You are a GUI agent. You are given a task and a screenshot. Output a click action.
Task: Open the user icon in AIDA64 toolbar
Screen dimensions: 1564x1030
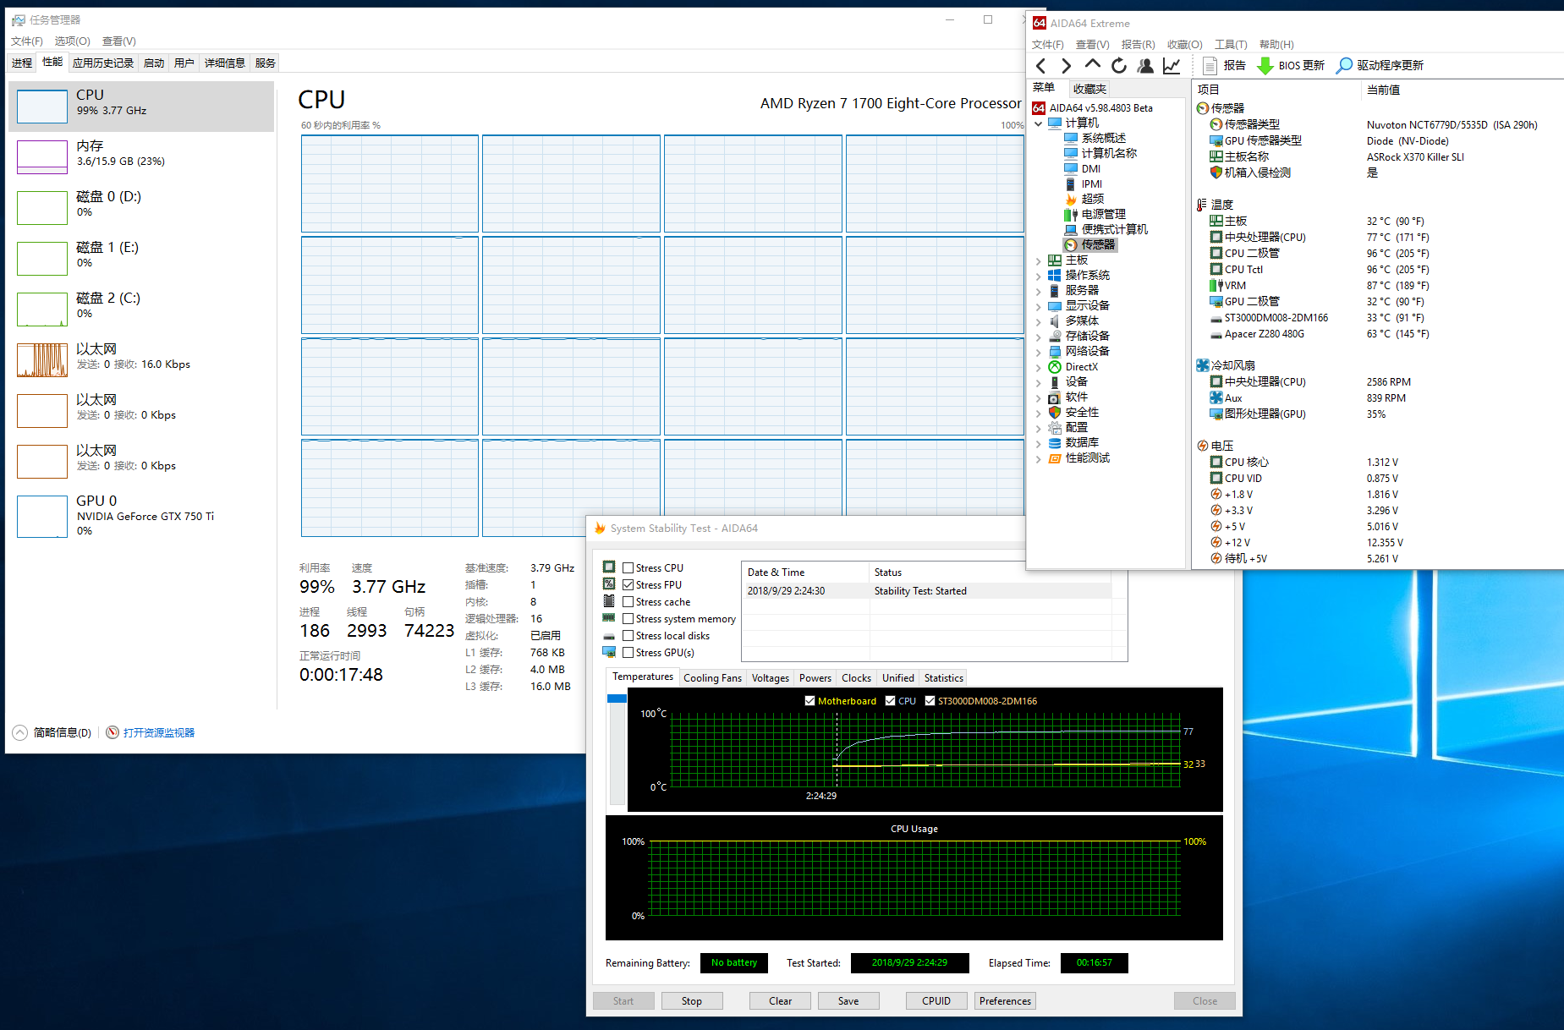[1145, 66]
